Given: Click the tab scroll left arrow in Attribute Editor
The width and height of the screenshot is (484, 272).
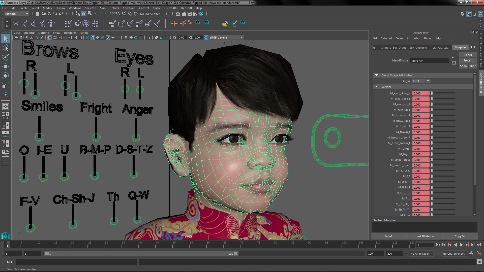Looking at the screenshot, I should [x=471, y=47].
